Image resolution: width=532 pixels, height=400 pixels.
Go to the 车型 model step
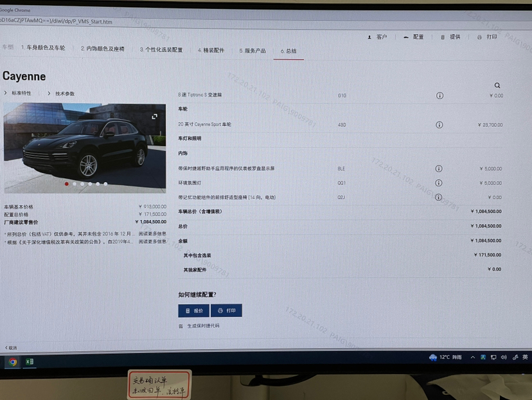[8, 47]
